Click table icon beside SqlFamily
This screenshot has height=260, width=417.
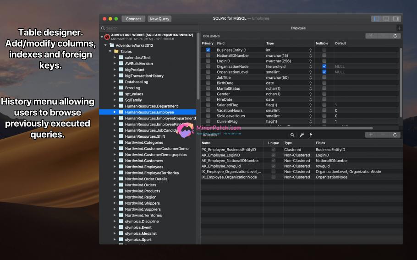point(121,100)
